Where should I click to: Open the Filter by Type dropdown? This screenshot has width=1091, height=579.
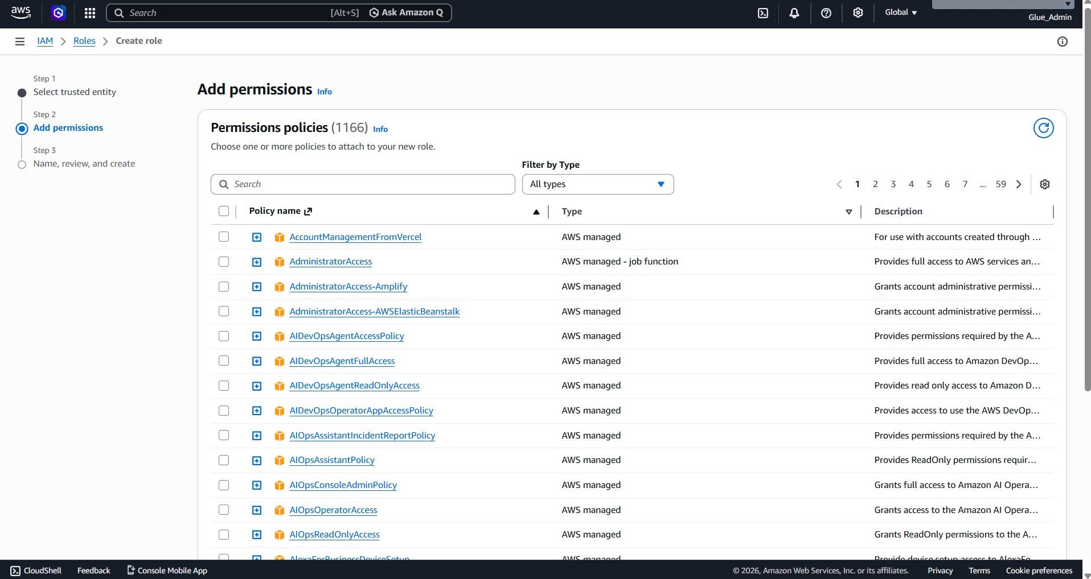(x=598, y=184)
